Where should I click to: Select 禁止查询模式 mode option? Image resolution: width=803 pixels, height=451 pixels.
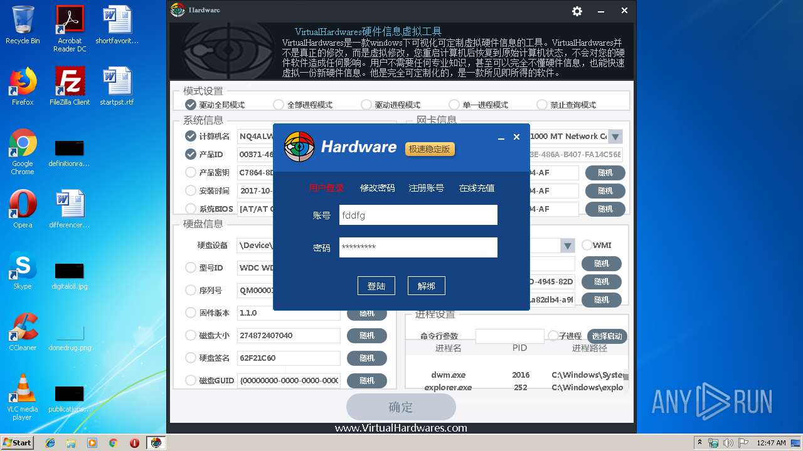(542, 105)
